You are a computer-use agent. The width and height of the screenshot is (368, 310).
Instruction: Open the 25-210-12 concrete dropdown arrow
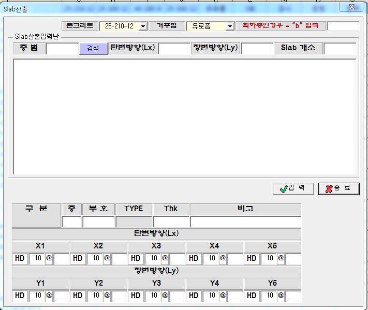[143, 26]
